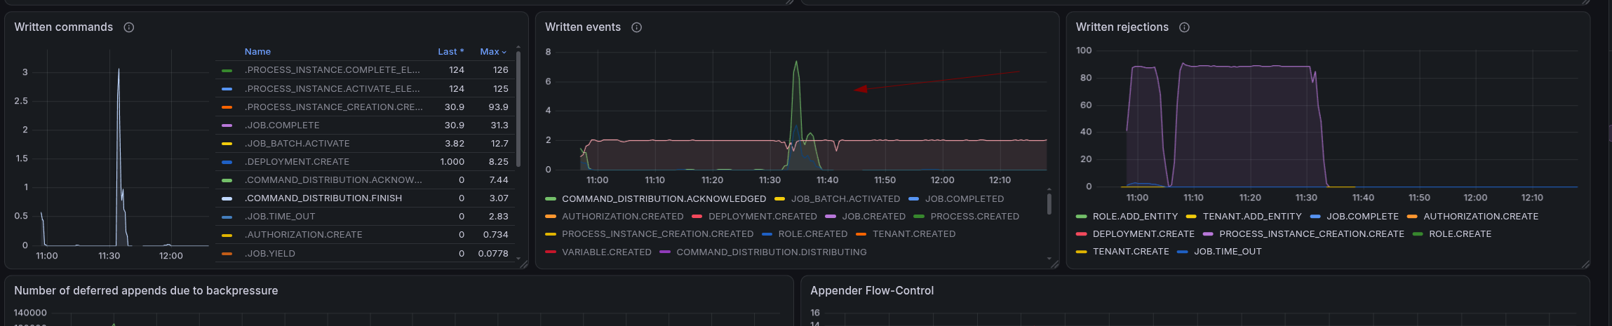
Task: Click 0.0778 Max value of JOB.YIELD
Action: 493,253
